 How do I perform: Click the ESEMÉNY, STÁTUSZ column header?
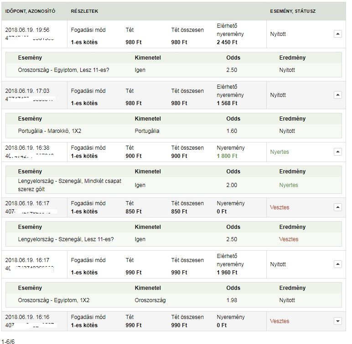(x=293, y=11)
